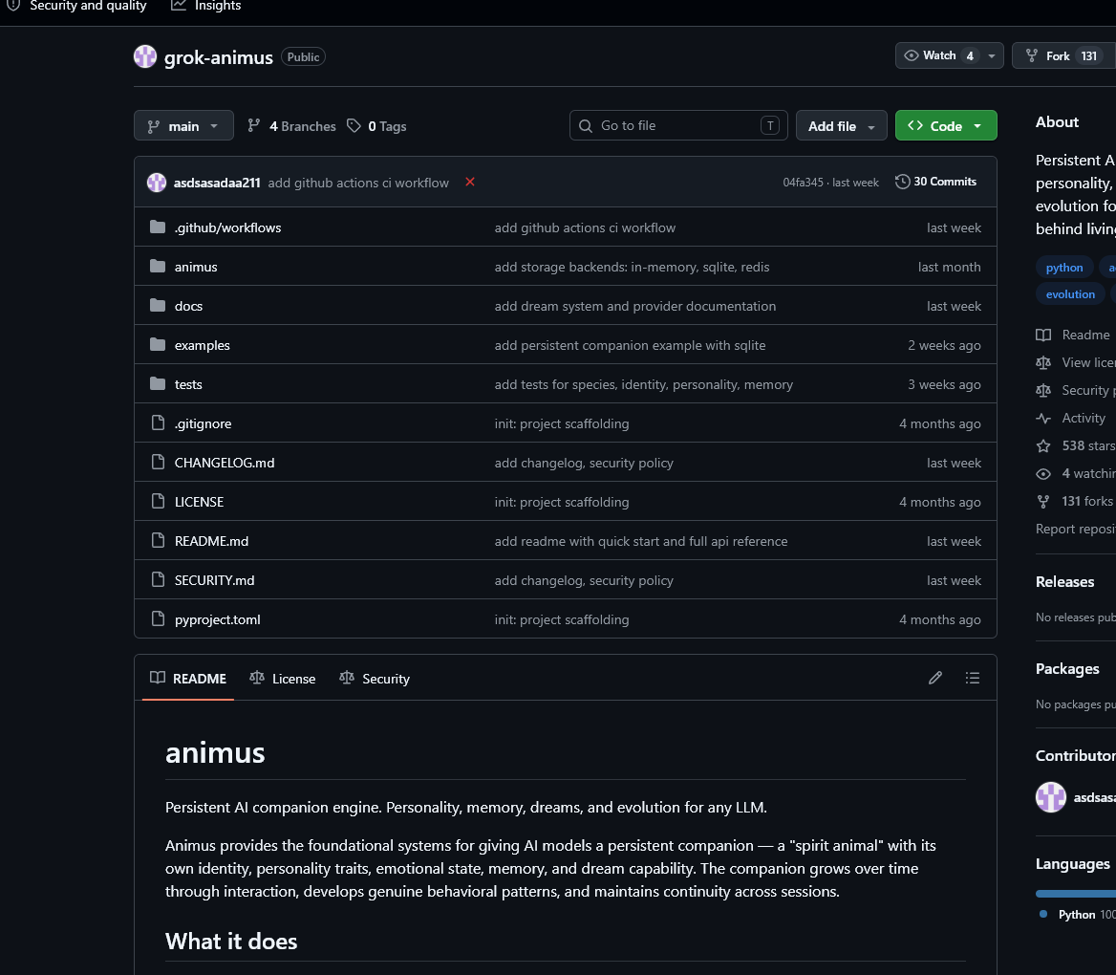The image size is (1116, 975).
Task: Open the 30 Commits link
Action: (936, 182)
